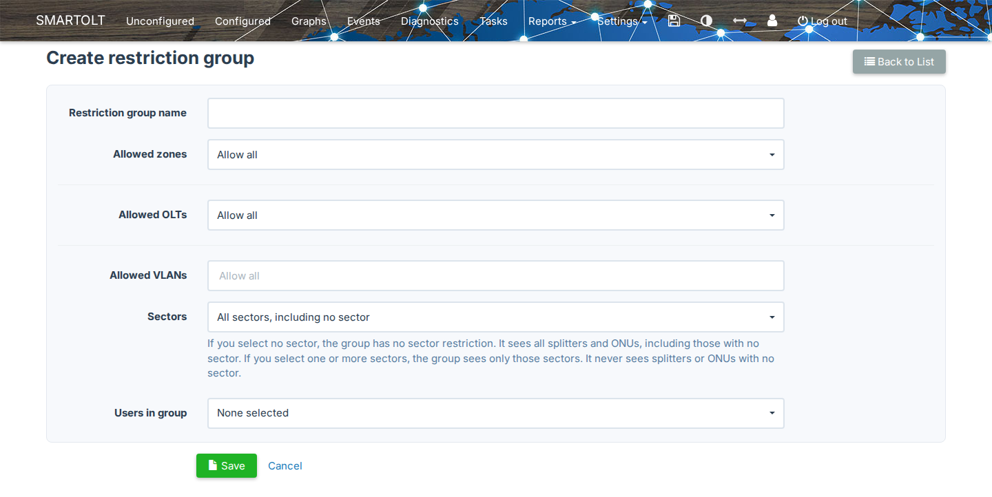Screen dimensions: 992x497
Task: Expand the Settings dropdown menu
Action: coord(622,21)
